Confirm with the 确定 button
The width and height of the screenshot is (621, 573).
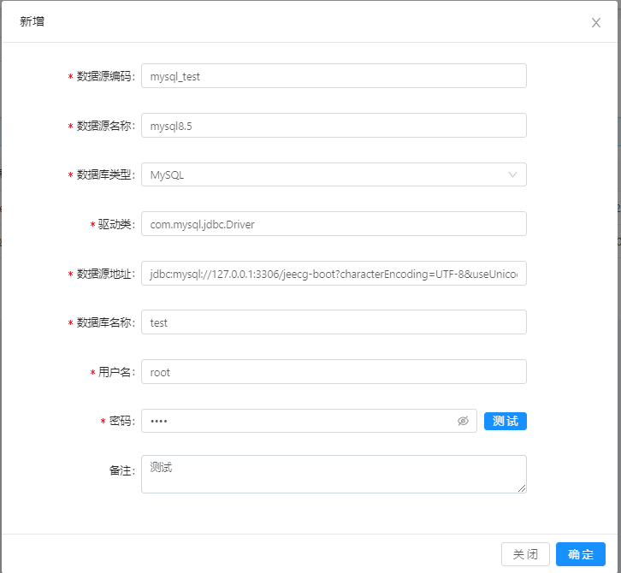580,554
